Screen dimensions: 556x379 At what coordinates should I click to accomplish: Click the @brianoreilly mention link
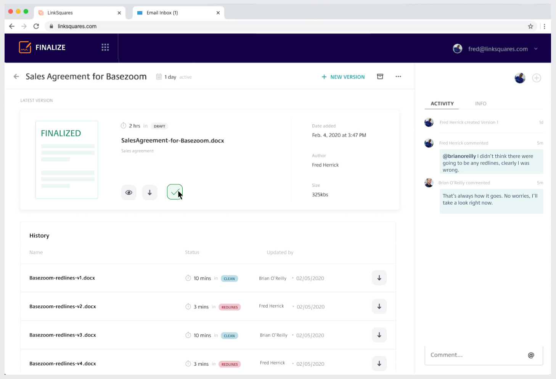[459, 156]
